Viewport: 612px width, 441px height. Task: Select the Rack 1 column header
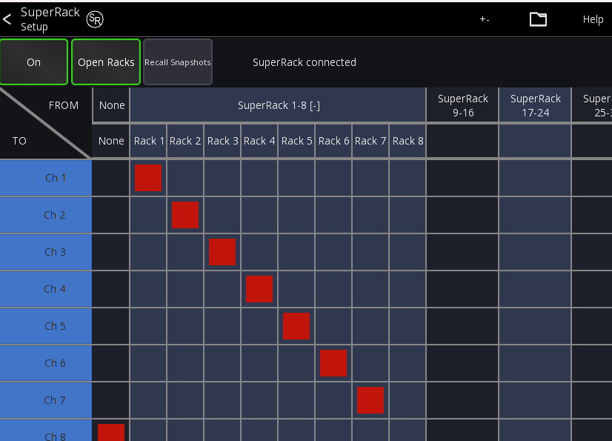pyautogui.click(x=148, y=141)
